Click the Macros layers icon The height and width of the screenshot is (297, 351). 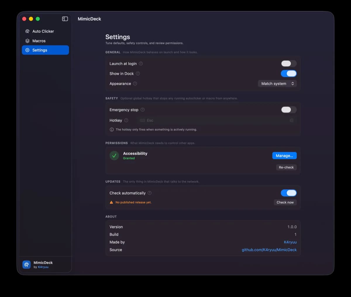point(27,41)
